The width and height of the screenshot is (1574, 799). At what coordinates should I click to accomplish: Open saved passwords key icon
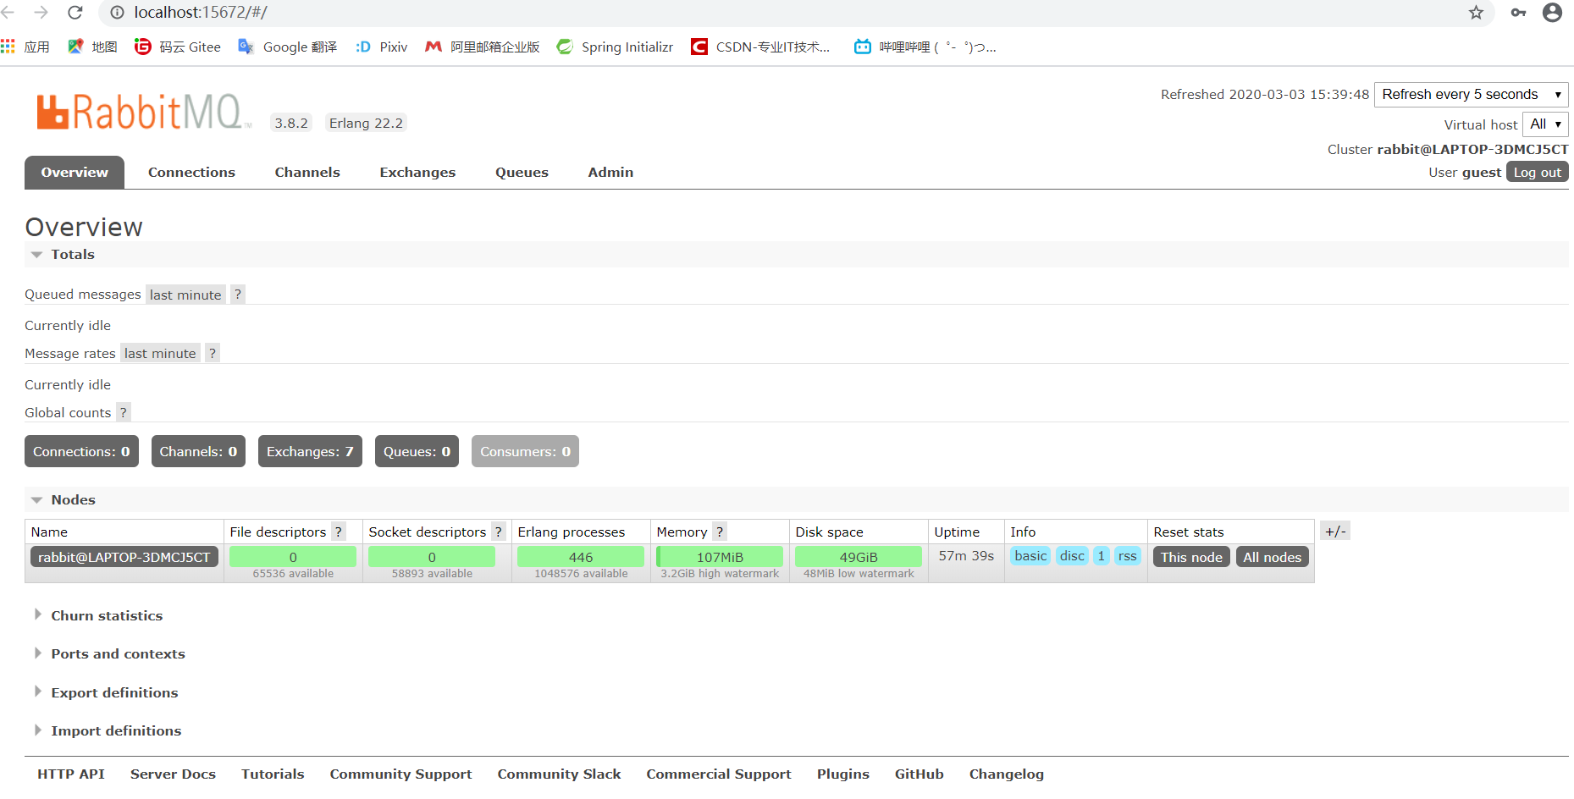coord(1518,13)
